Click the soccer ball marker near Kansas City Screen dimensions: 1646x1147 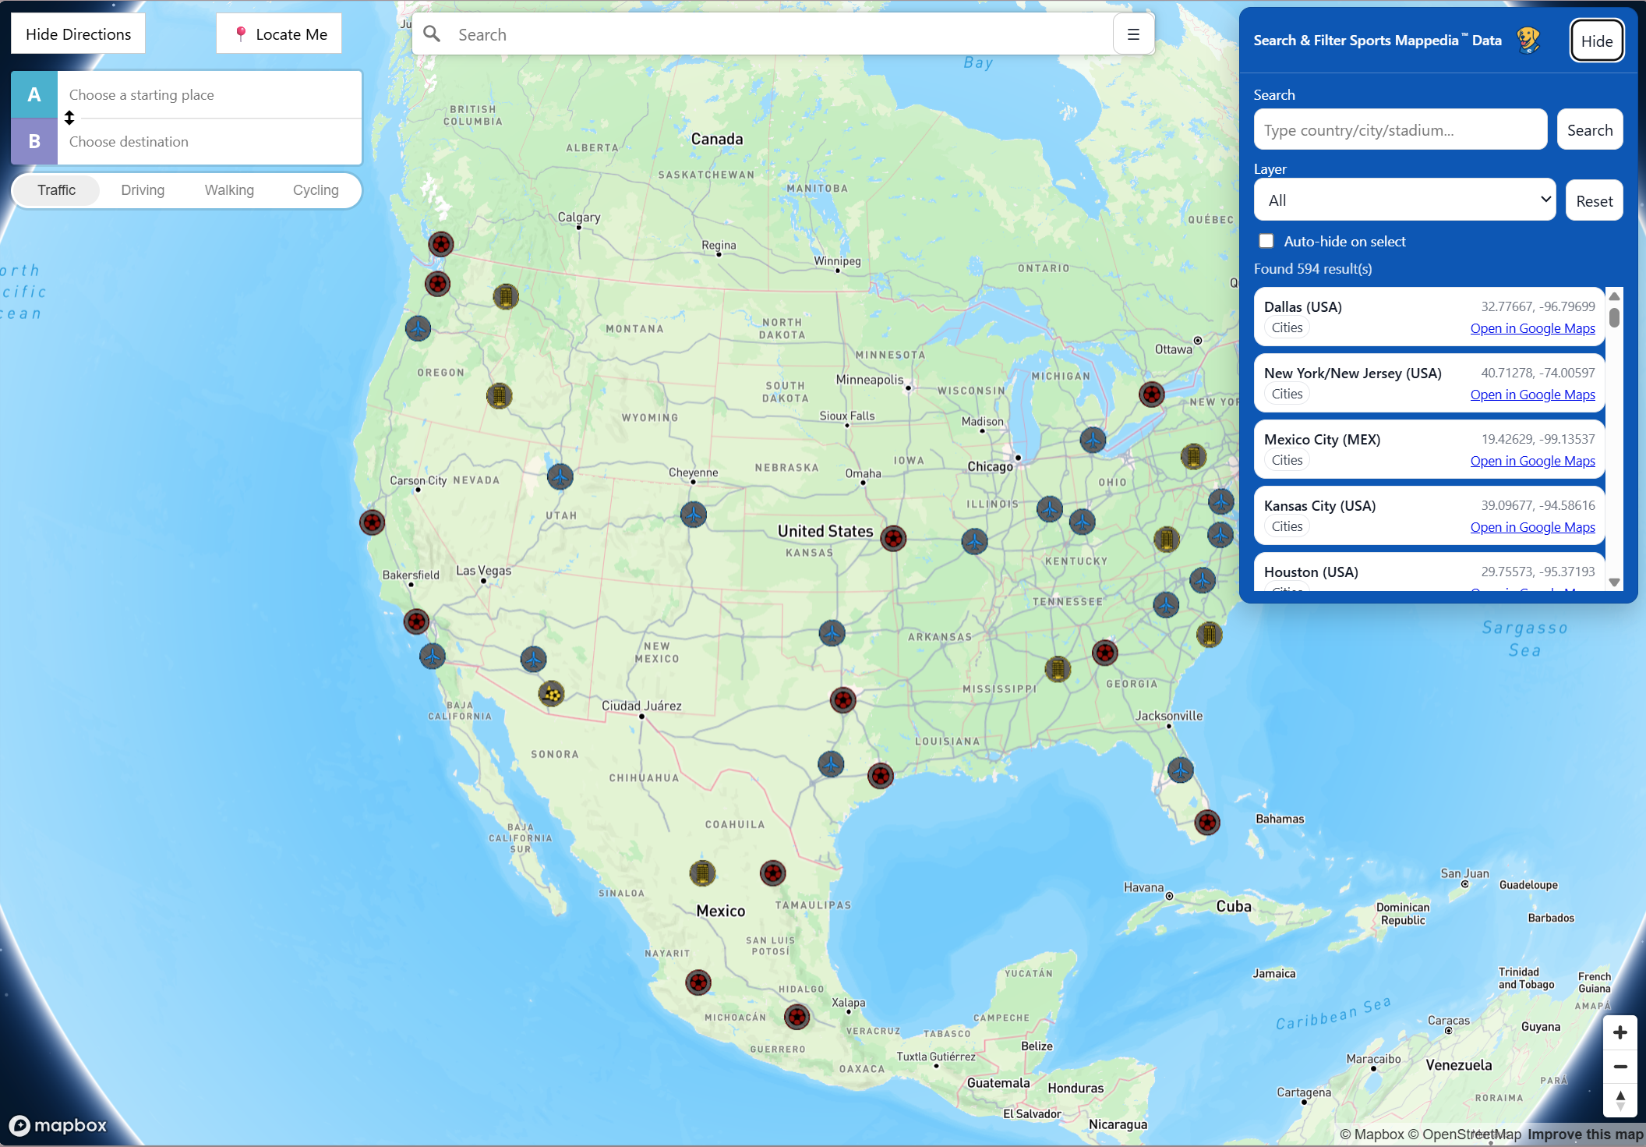(x=893, y=538)
